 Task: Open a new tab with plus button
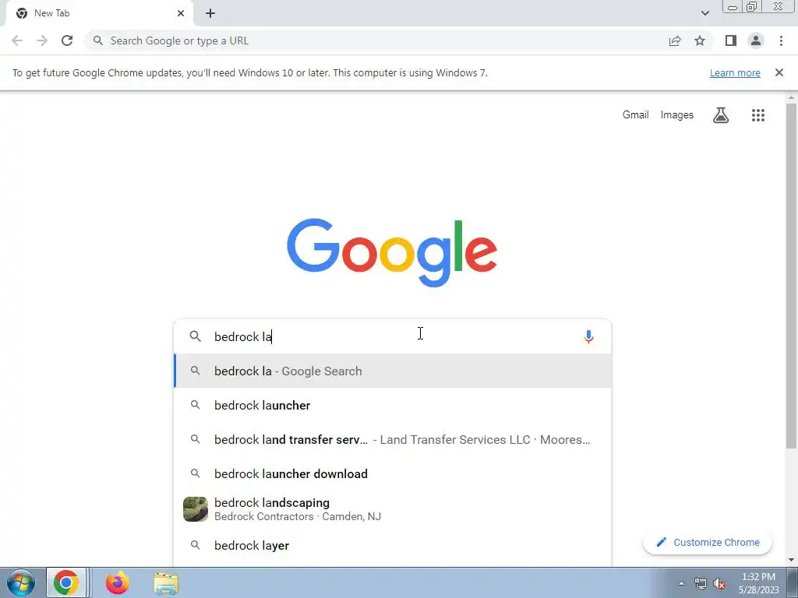coord(210,13)
